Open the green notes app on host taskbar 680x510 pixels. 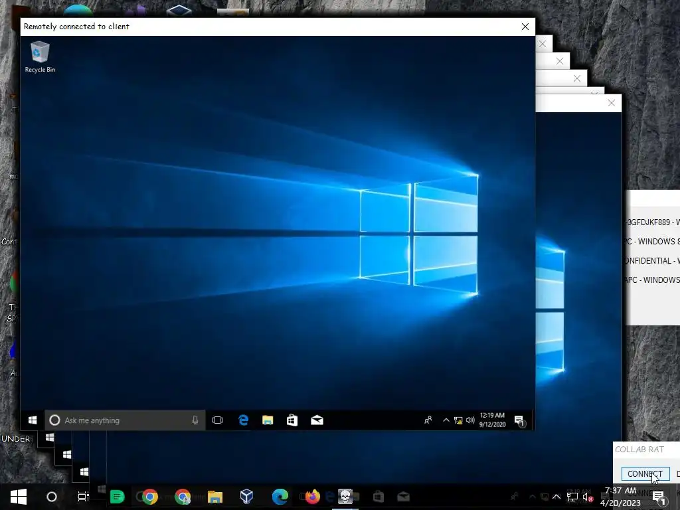[x=117, y=497]
